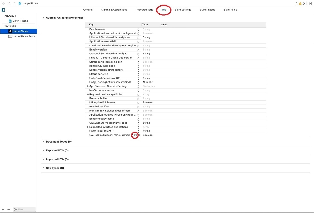Image resolution: width=314 pixels, height=213 pixels.
Task: Click the add row plus icon beside CADisableMinimumFrameDuration
Action: tap(136, 135)
